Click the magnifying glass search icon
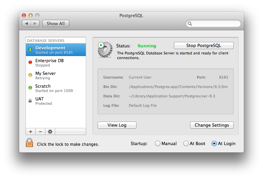The image size is (263, 179). [190, 24]
